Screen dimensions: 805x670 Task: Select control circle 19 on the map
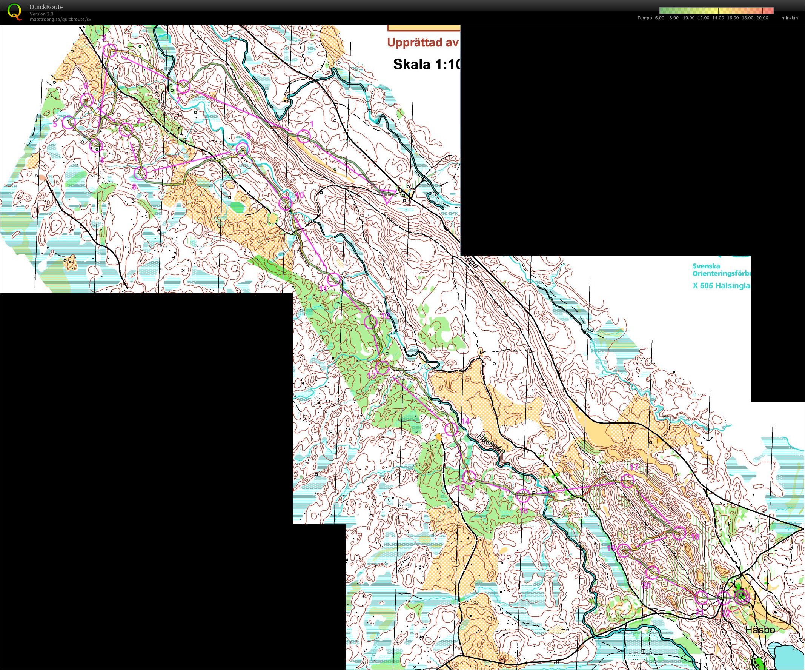(624, 550)
